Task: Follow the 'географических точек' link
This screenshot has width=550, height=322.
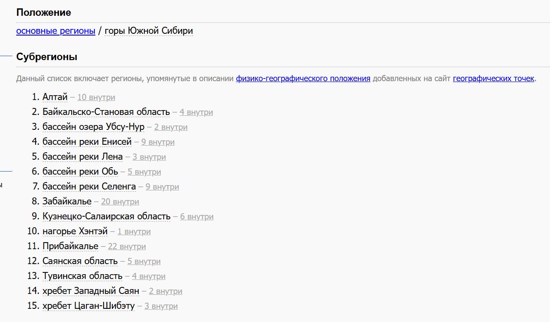Action: [x=493, y=79]
